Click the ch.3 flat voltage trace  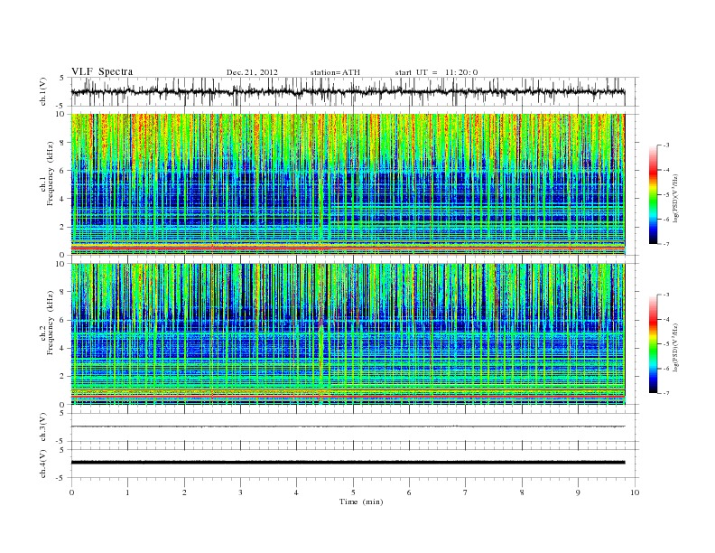point(348,426)
